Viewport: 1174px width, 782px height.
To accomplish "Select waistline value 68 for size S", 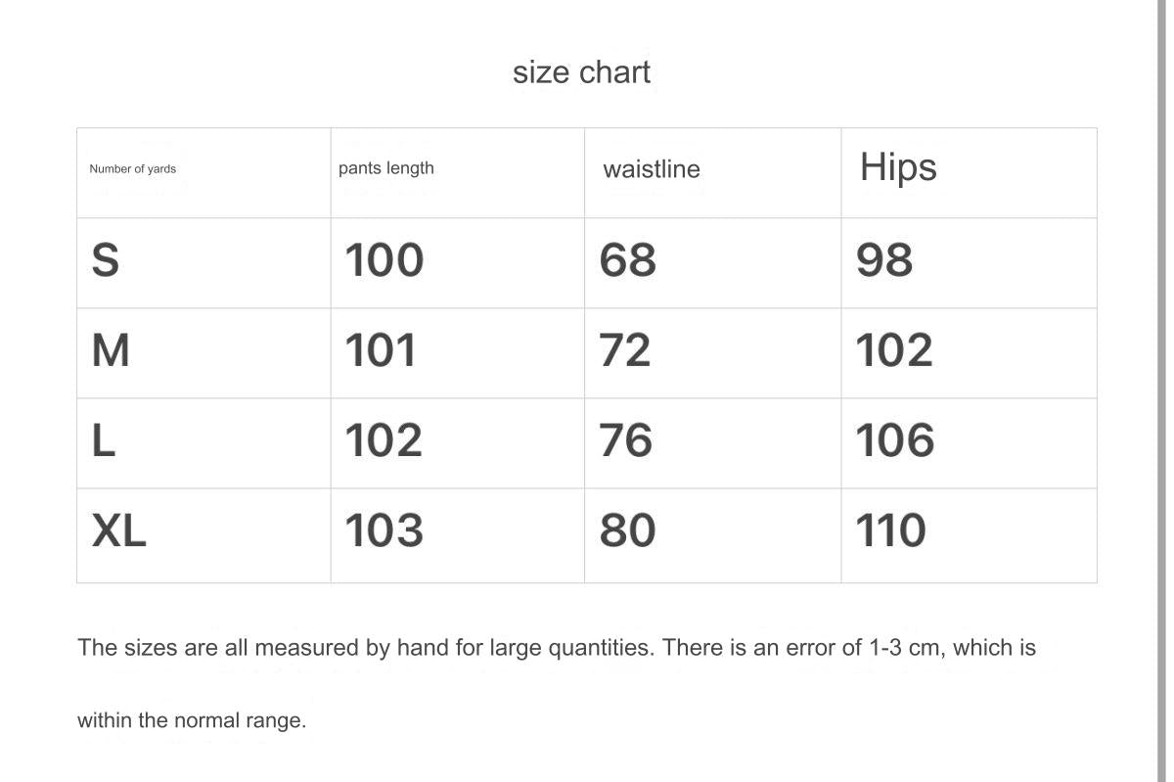I will [x=628, y=260].
